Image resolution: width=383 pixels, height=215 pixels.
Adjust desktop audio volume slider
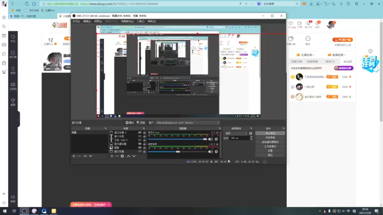click(177, 151)
